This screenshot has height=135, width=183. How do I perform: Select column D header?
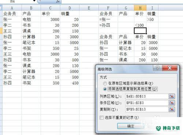70,8
